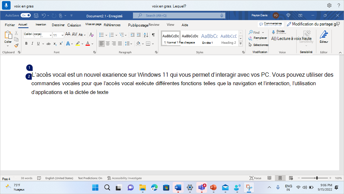Click the Search box in title bar
The height and width of the screenshot is (194, 344).
[179, 16]
